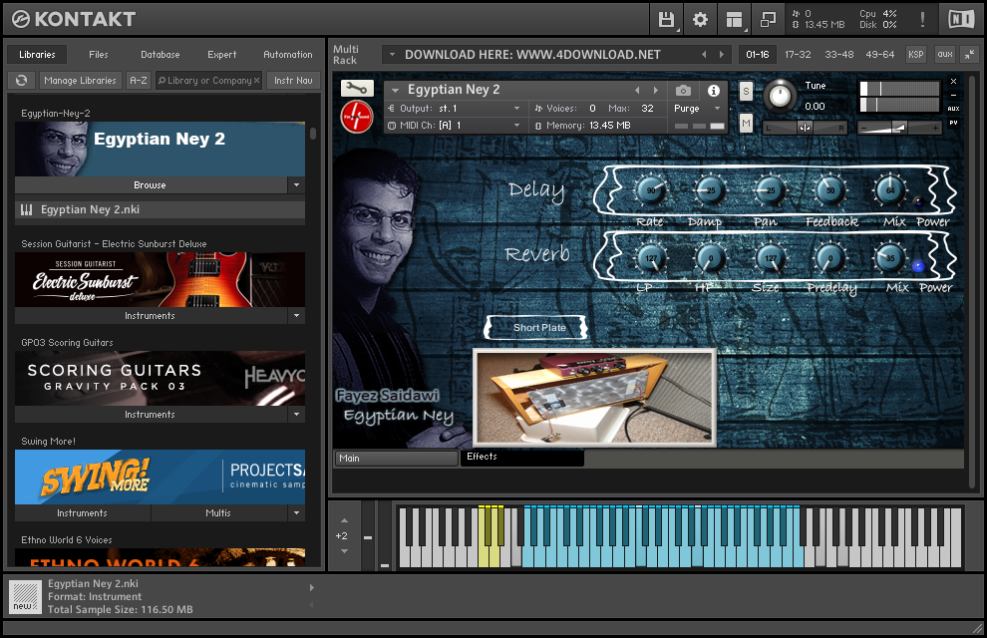Viewport: 987px width, 638px height.
Task: Open the instrument Main tab
Action: point(396,458)
